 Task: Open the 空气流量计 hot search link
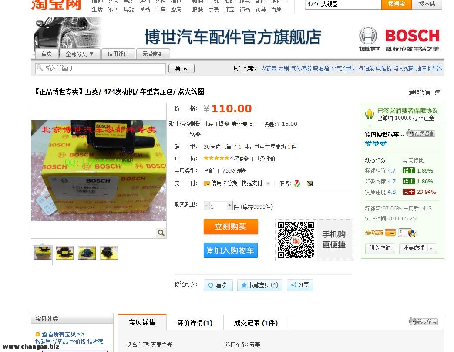pyautogui.click(x=343, y=68)
